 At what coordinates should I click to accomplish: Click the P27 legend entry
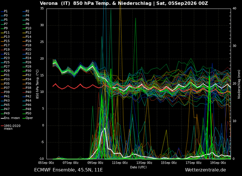5,67
